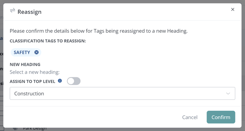Enable the Assign to Top Level switch
The height and width of the screenshot is (131, 245).
[74, 81]
